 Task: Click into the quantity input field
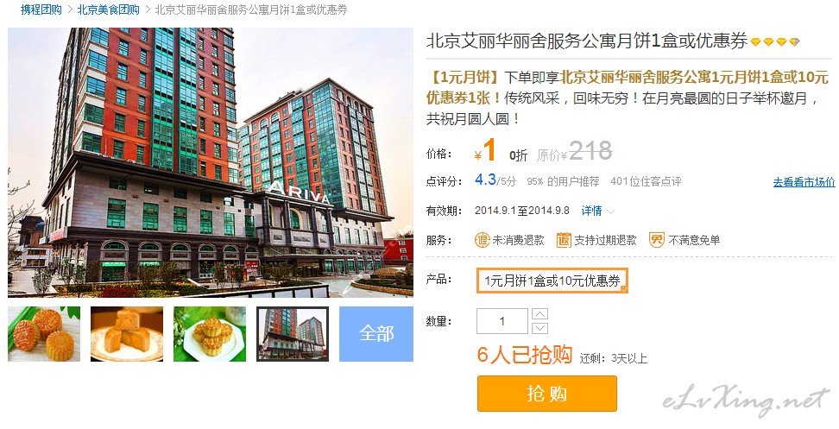click(x=502, y=321)
